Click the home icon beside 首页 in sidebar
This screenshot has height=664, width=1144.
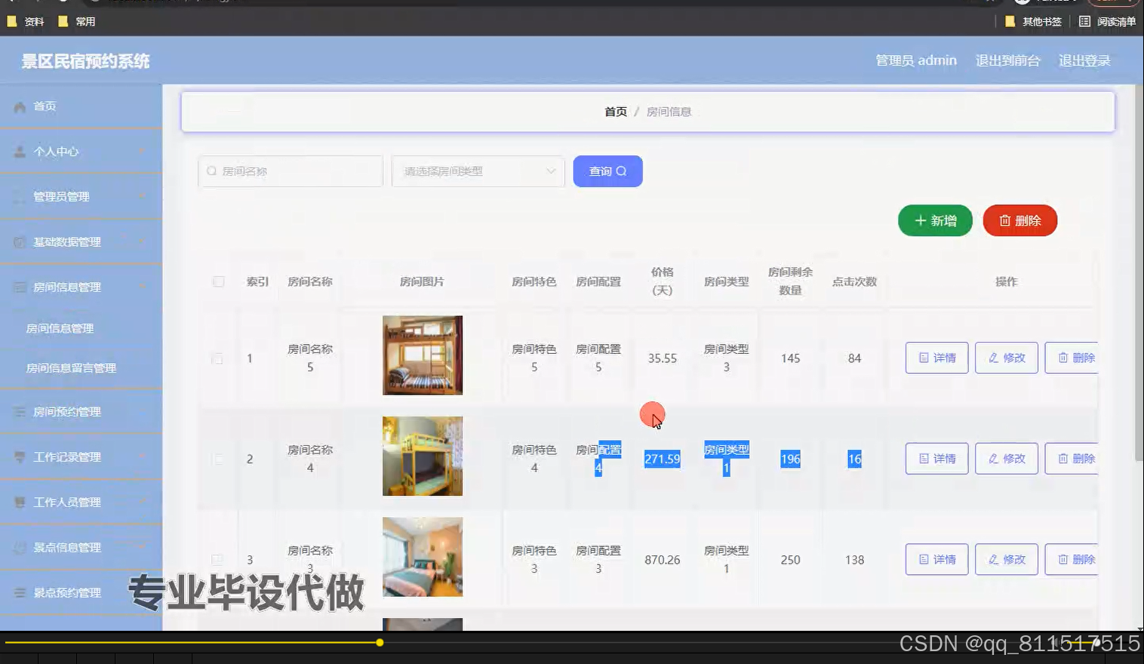(20, 107)
